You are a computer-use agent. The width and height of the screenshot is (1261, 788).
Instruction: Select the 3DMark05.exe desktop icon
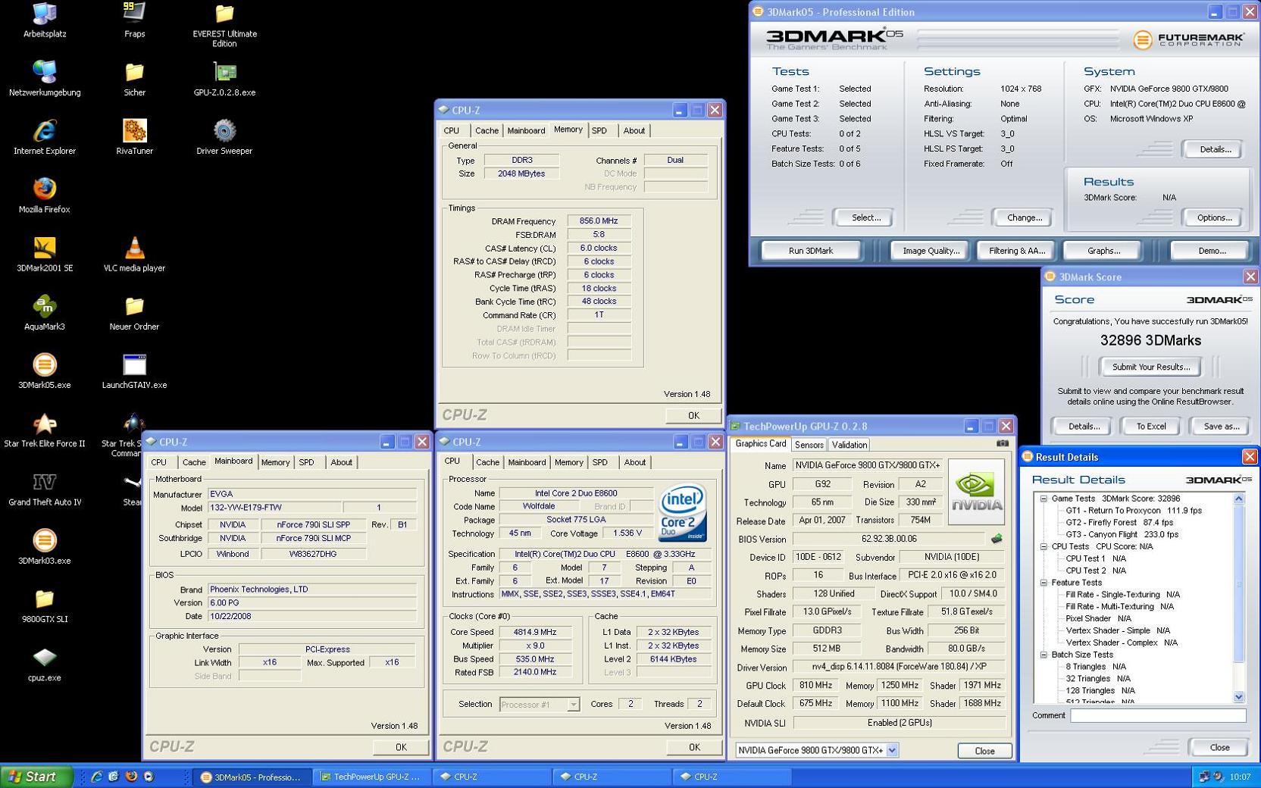(x=45, y=371)
